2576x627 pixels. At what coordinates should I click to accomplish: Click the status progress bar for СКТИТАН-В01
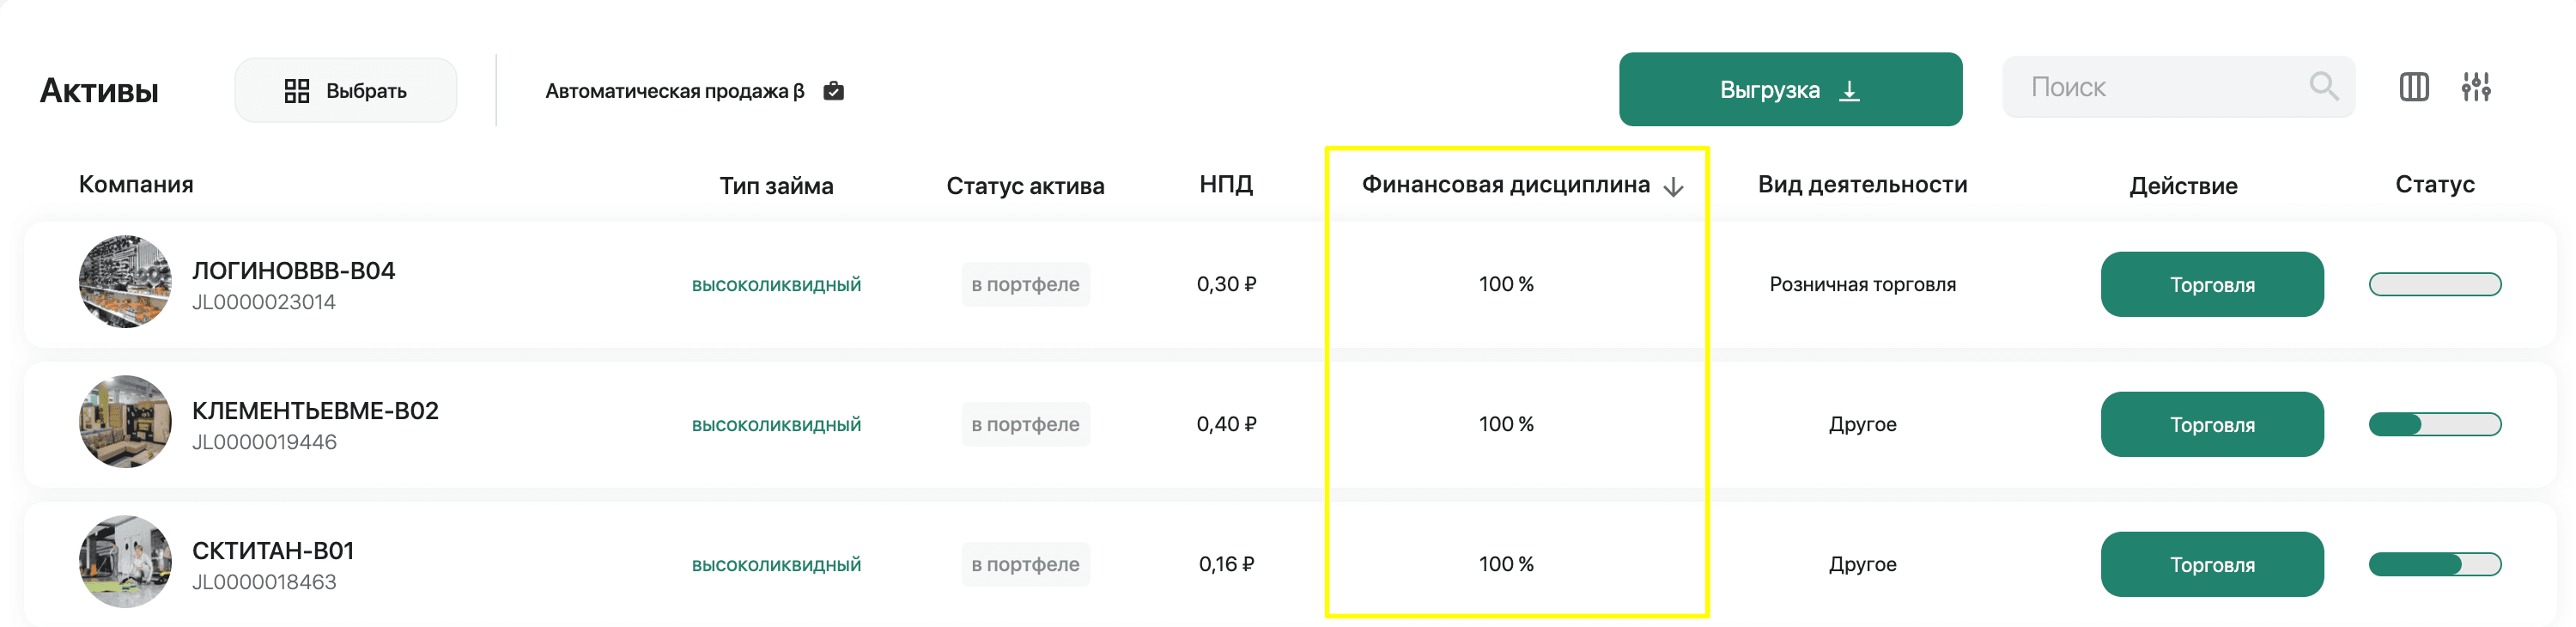tap(2434, 565)
